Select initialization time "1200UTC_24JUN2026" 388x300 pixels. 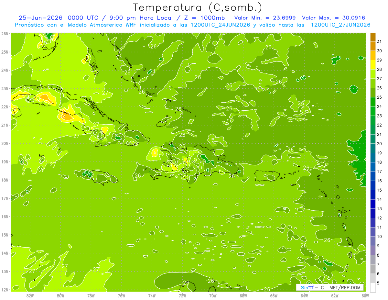pos(220,25)
